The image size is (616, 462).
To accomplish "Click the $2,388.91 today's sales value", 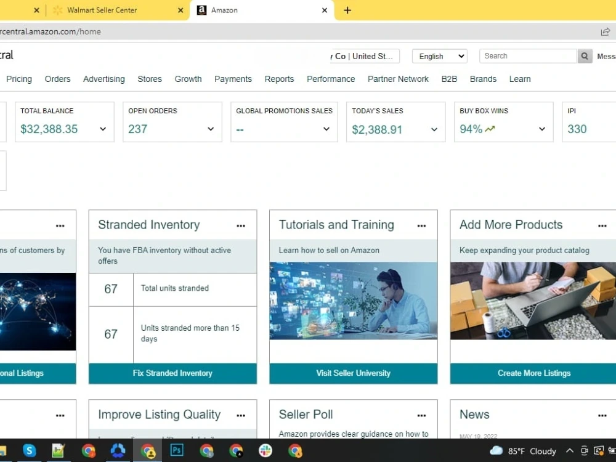I will click(x=377, y=129).
